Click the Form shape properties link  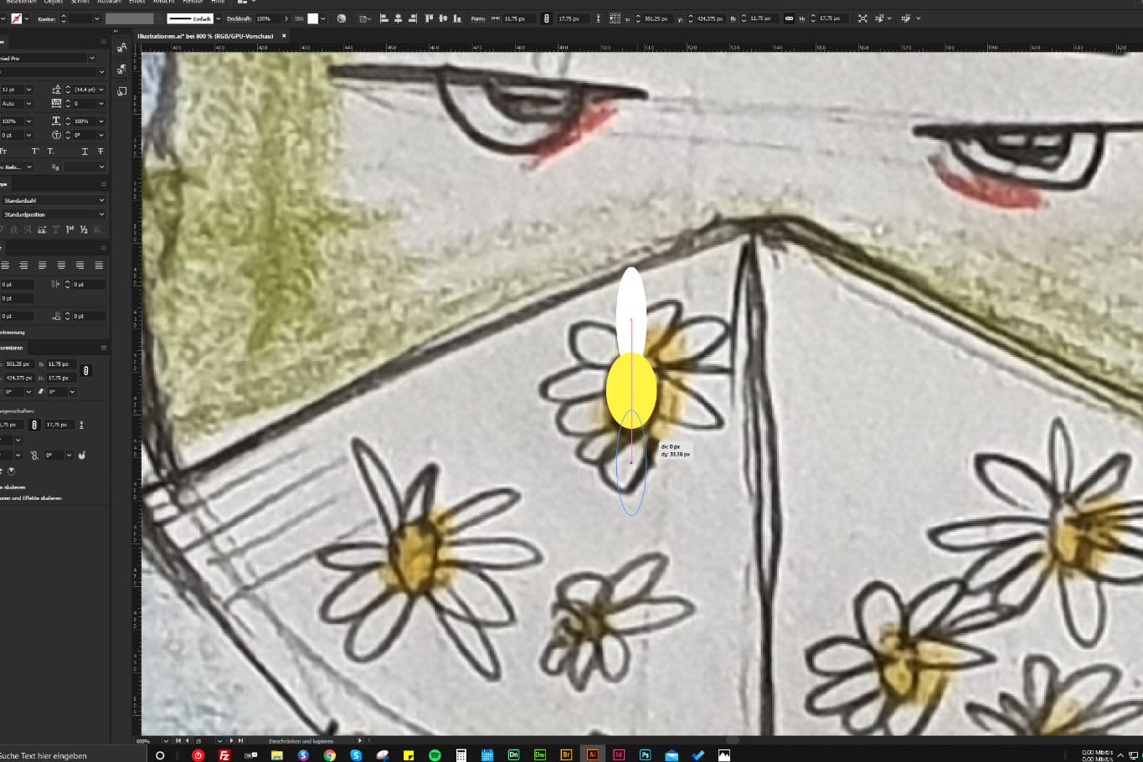[477, 18]
